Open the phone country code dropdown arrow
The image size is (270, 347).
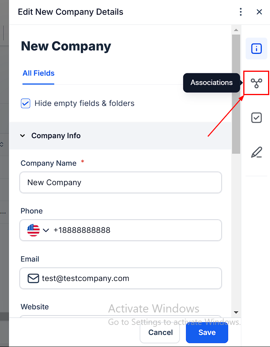click(46, 231)
